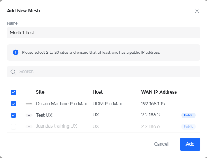
Task: Close the Add New Mesh dialog
Action: point(197,11)
